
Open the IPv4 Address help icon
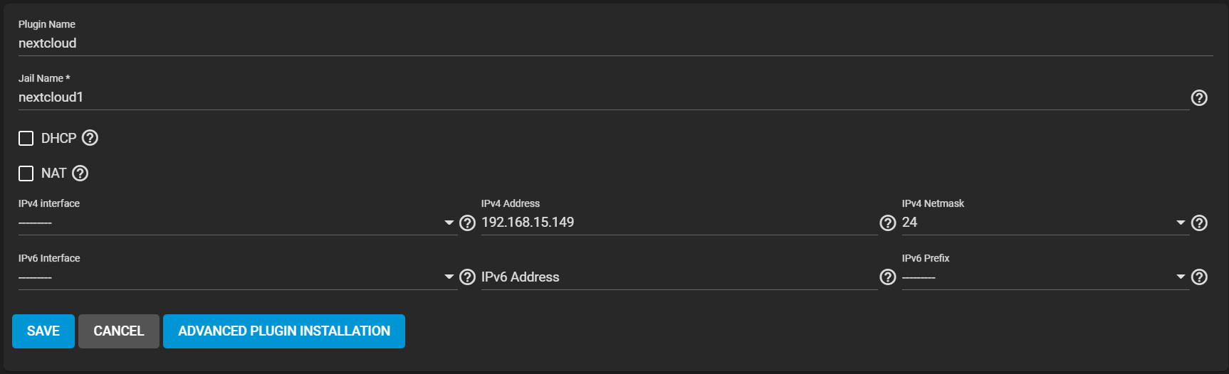coord(887,223)
